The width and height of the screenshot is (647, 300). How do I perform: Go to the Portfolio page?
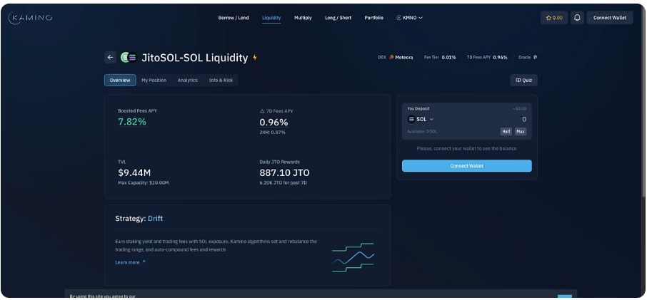pyautogui.click(x=373, y=18)
